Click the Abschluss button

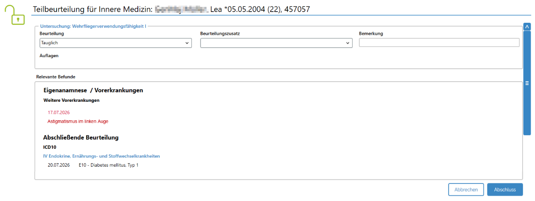(505, 189)
